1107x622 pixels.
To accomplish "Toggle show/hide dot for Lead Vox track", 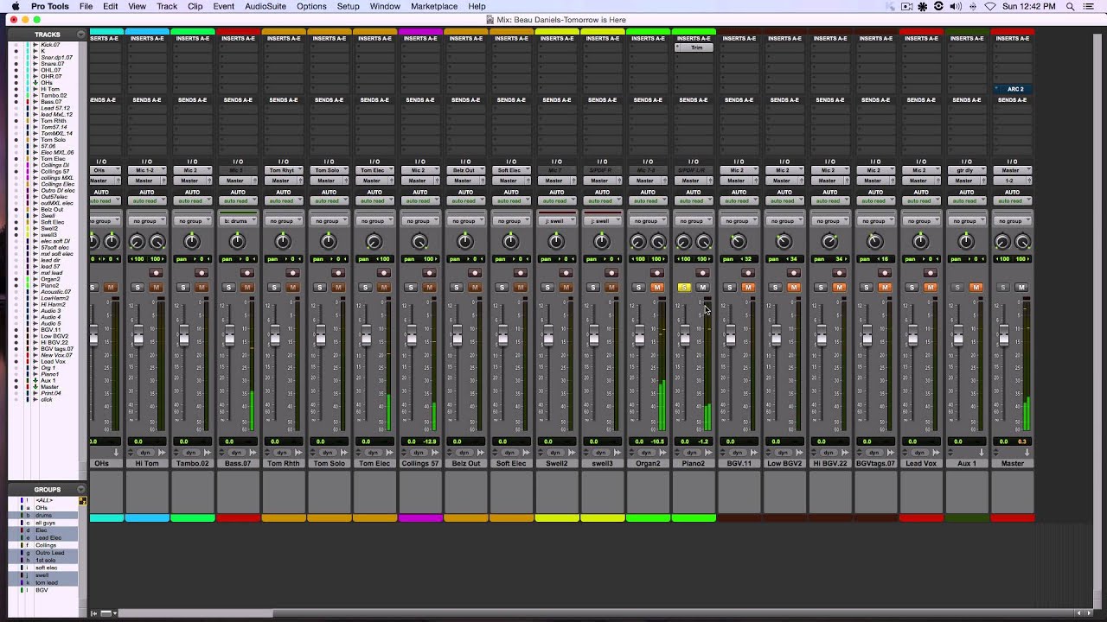I will pyautogui.click(x=16, y=361).
